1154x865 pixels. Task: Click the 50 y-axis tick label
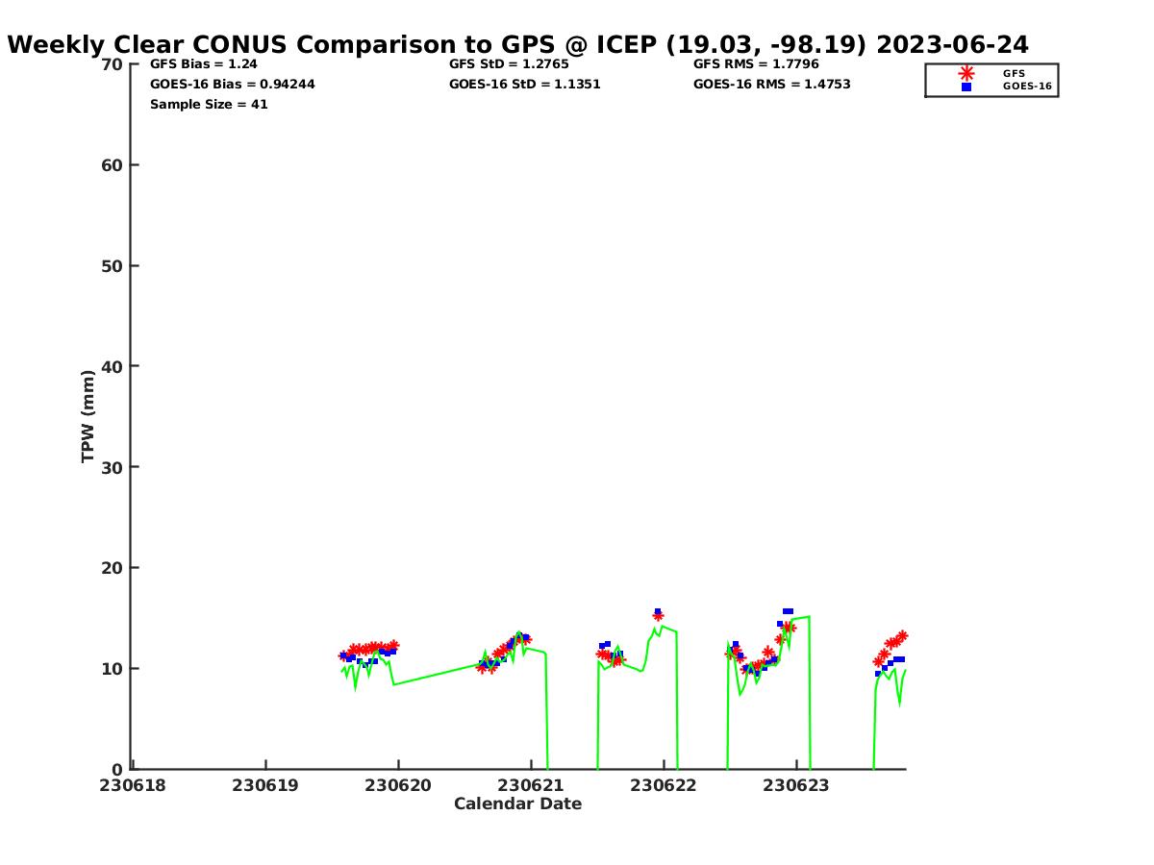pos(112,266)
